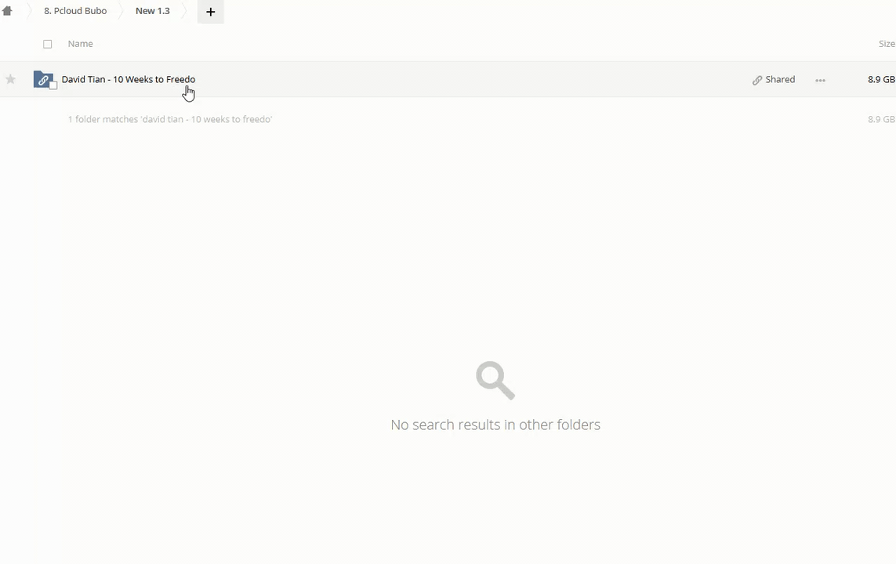Open the Shared label settings
This screenshot has height=564, width=896.
[x=780, y=79]
